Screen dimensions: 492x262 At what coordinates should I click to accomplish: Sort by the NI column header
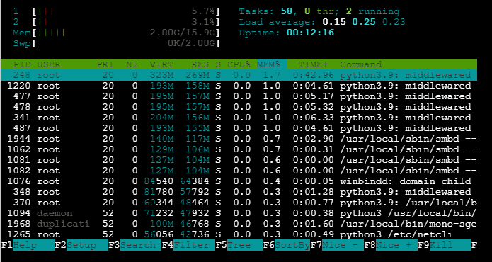click(132, 64)
